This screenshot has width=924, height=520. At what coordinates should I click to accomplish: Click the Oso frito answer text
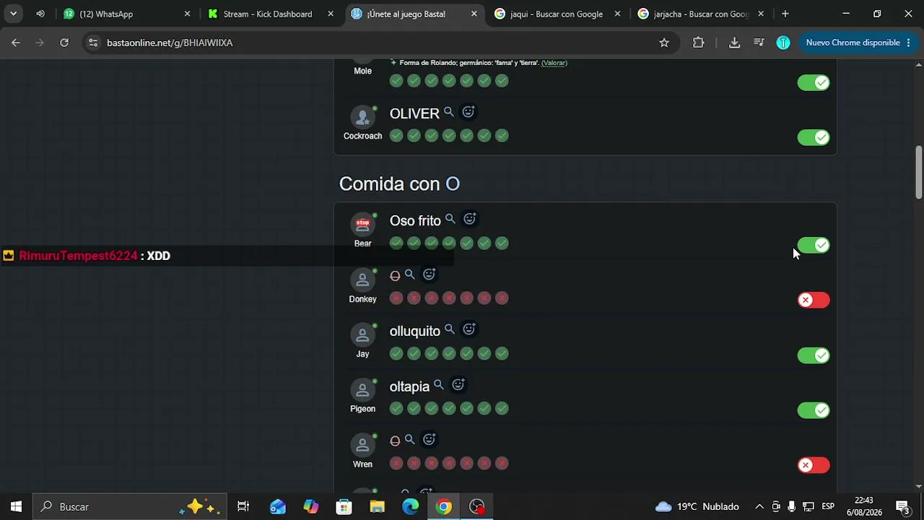(x=415, y=221)
